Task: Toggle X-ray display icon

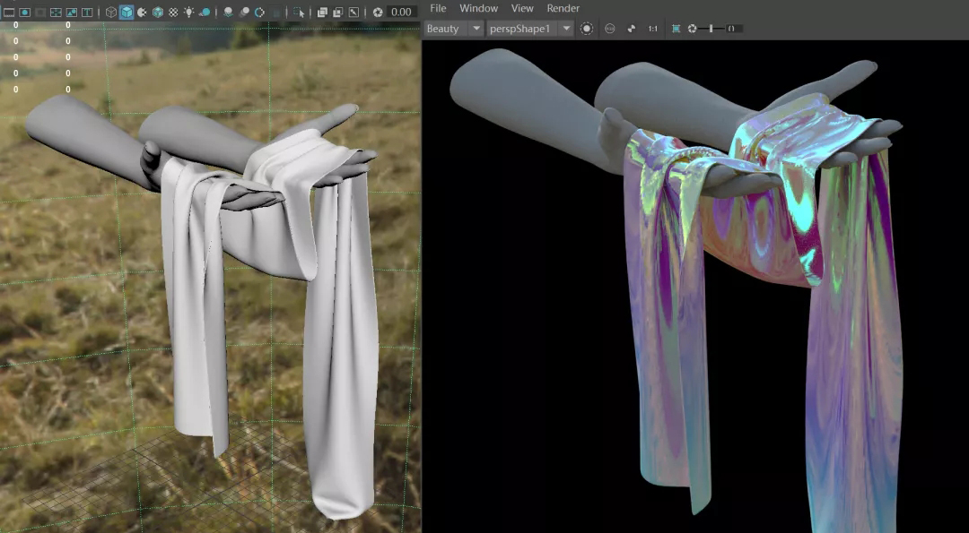Action: click(323, 12)
